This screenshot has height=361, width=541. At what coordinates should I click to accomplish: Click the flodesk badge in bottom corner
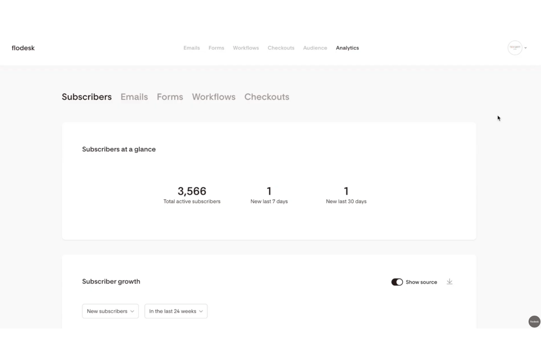[534, 321]
